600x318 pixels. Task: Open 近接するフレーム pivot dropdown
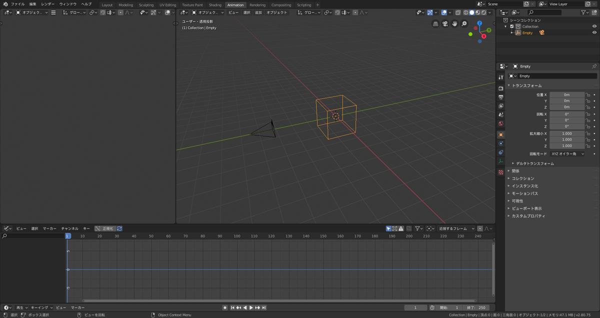coord(456,228)
